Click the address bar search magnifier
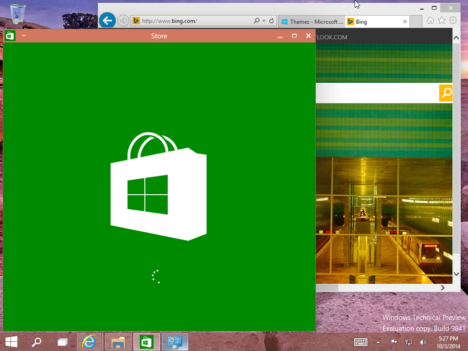468x351 pixels. [x=256, y=21]
